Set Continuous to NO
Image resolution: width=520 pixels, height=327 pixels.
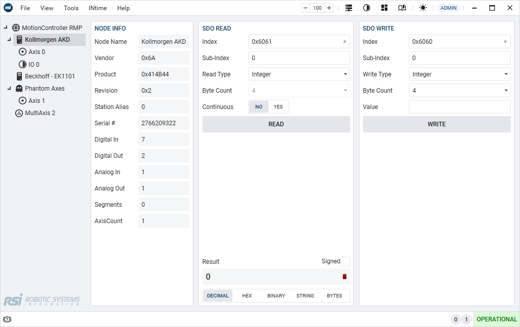259,106
